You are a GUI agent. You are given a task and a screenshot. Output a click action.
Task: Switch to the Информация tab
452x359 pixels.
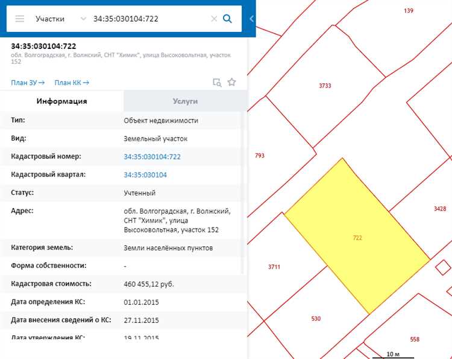pyautogui.click(x=61, y=101)
